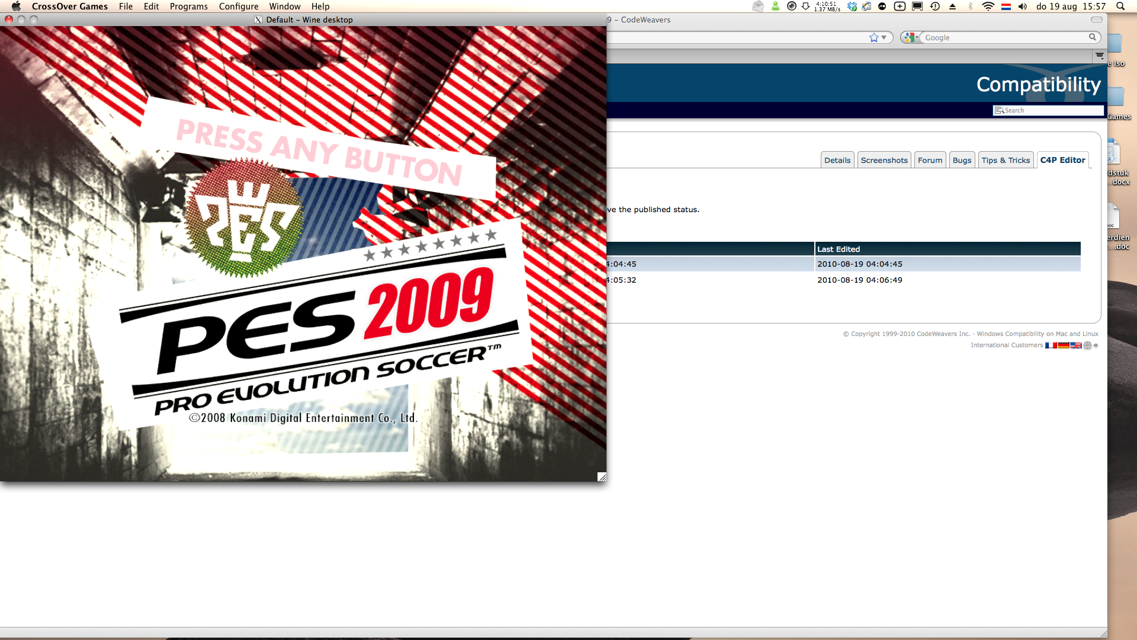1137x640 pixels.
Task: Open the Tips & Tricks tab
Action: coord(1006,160)
